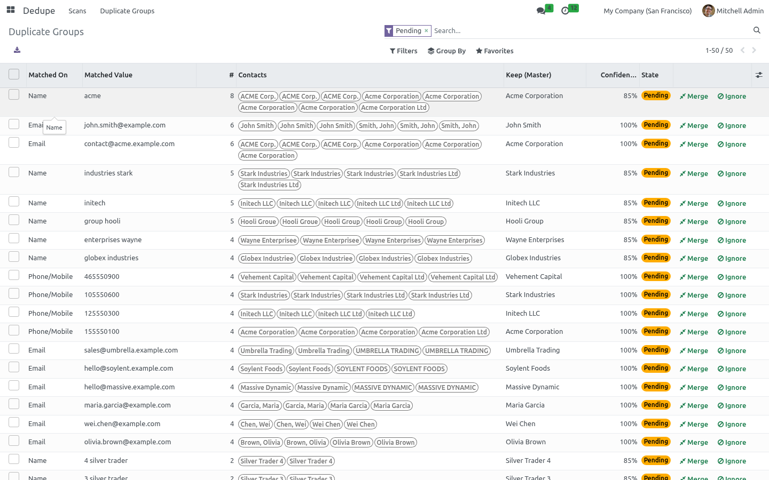Open the conversations chat icon

click(x=541, y=11)
